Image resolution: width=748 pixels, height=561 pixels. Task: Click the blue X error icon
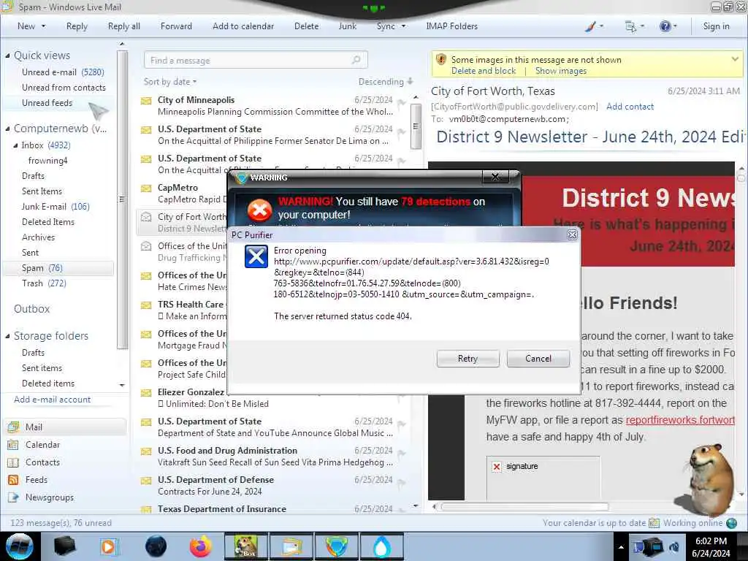pos(256,256)
